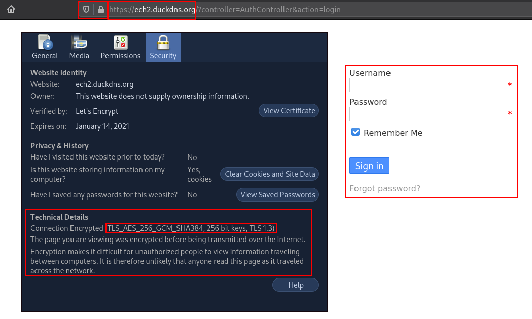Click 'Is this website storing information' question
This screenshot has width=532, height=319.
pyautogui.click(x=98, y=174)
